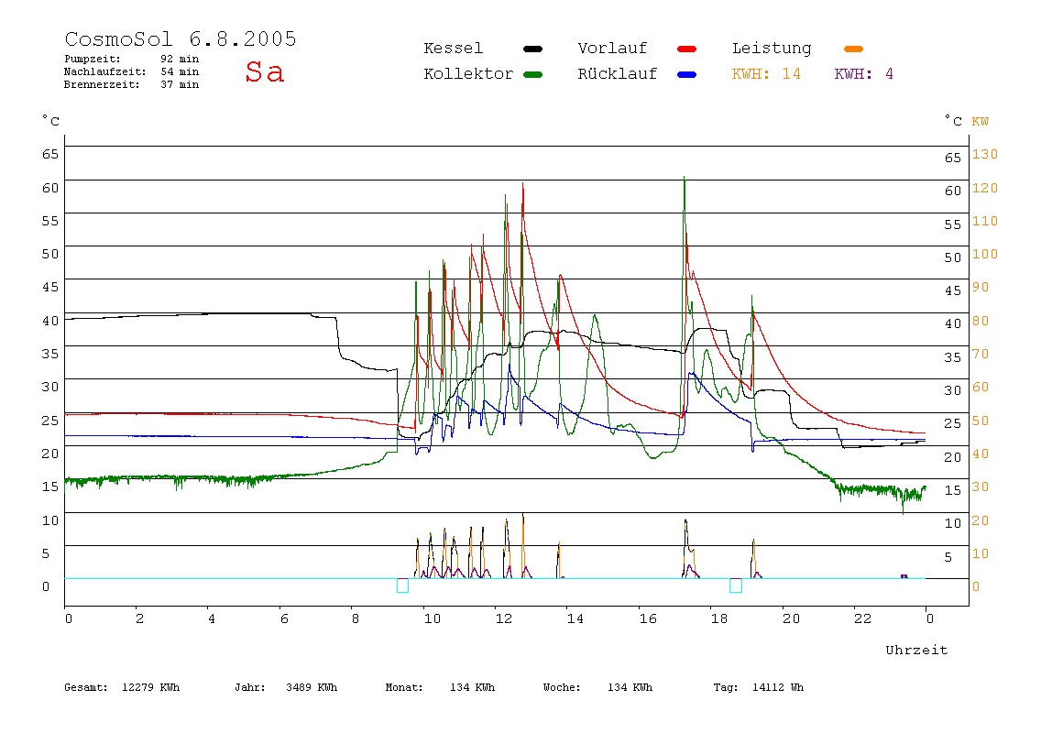Select the blue Rücklauf legend swatch
Screen dimensions: 1052x744
click(x=687, y=74)
